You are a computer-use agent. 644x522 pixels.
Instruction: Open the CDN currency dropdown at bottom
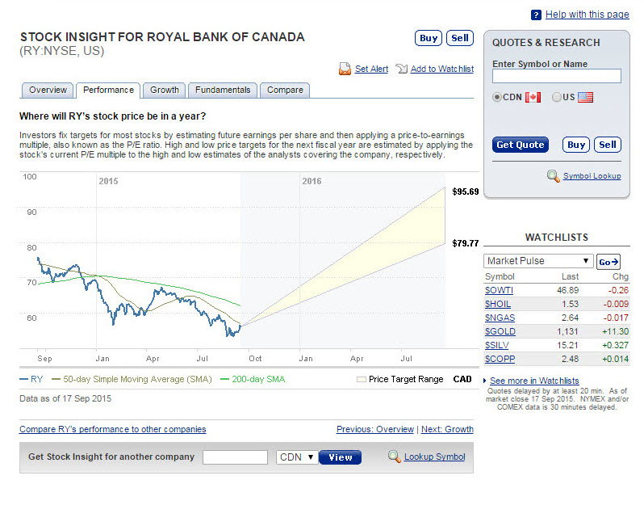click(297, 457)
